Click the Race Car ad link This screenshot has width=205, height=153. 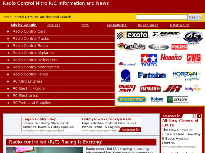pos(53,25)
